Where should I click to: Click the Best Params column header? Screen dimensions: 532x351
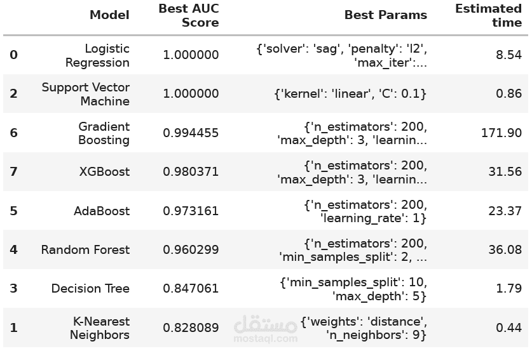click(385, 15)
